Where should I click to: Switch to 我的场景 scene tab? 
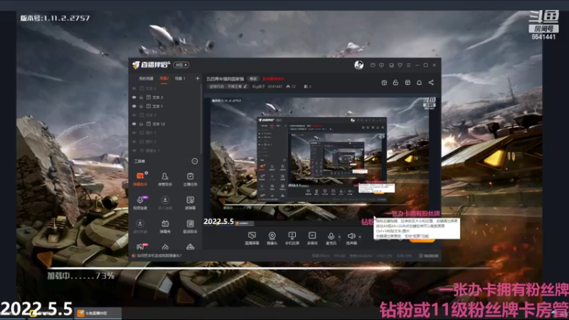tap(146, 78)
